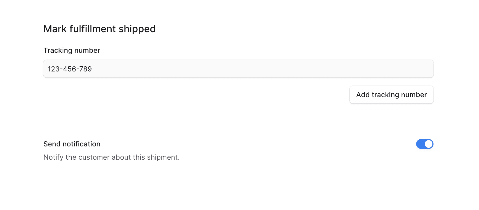Click the word "Notify" in the description
479x210 pixels.
tap(53, 157)
